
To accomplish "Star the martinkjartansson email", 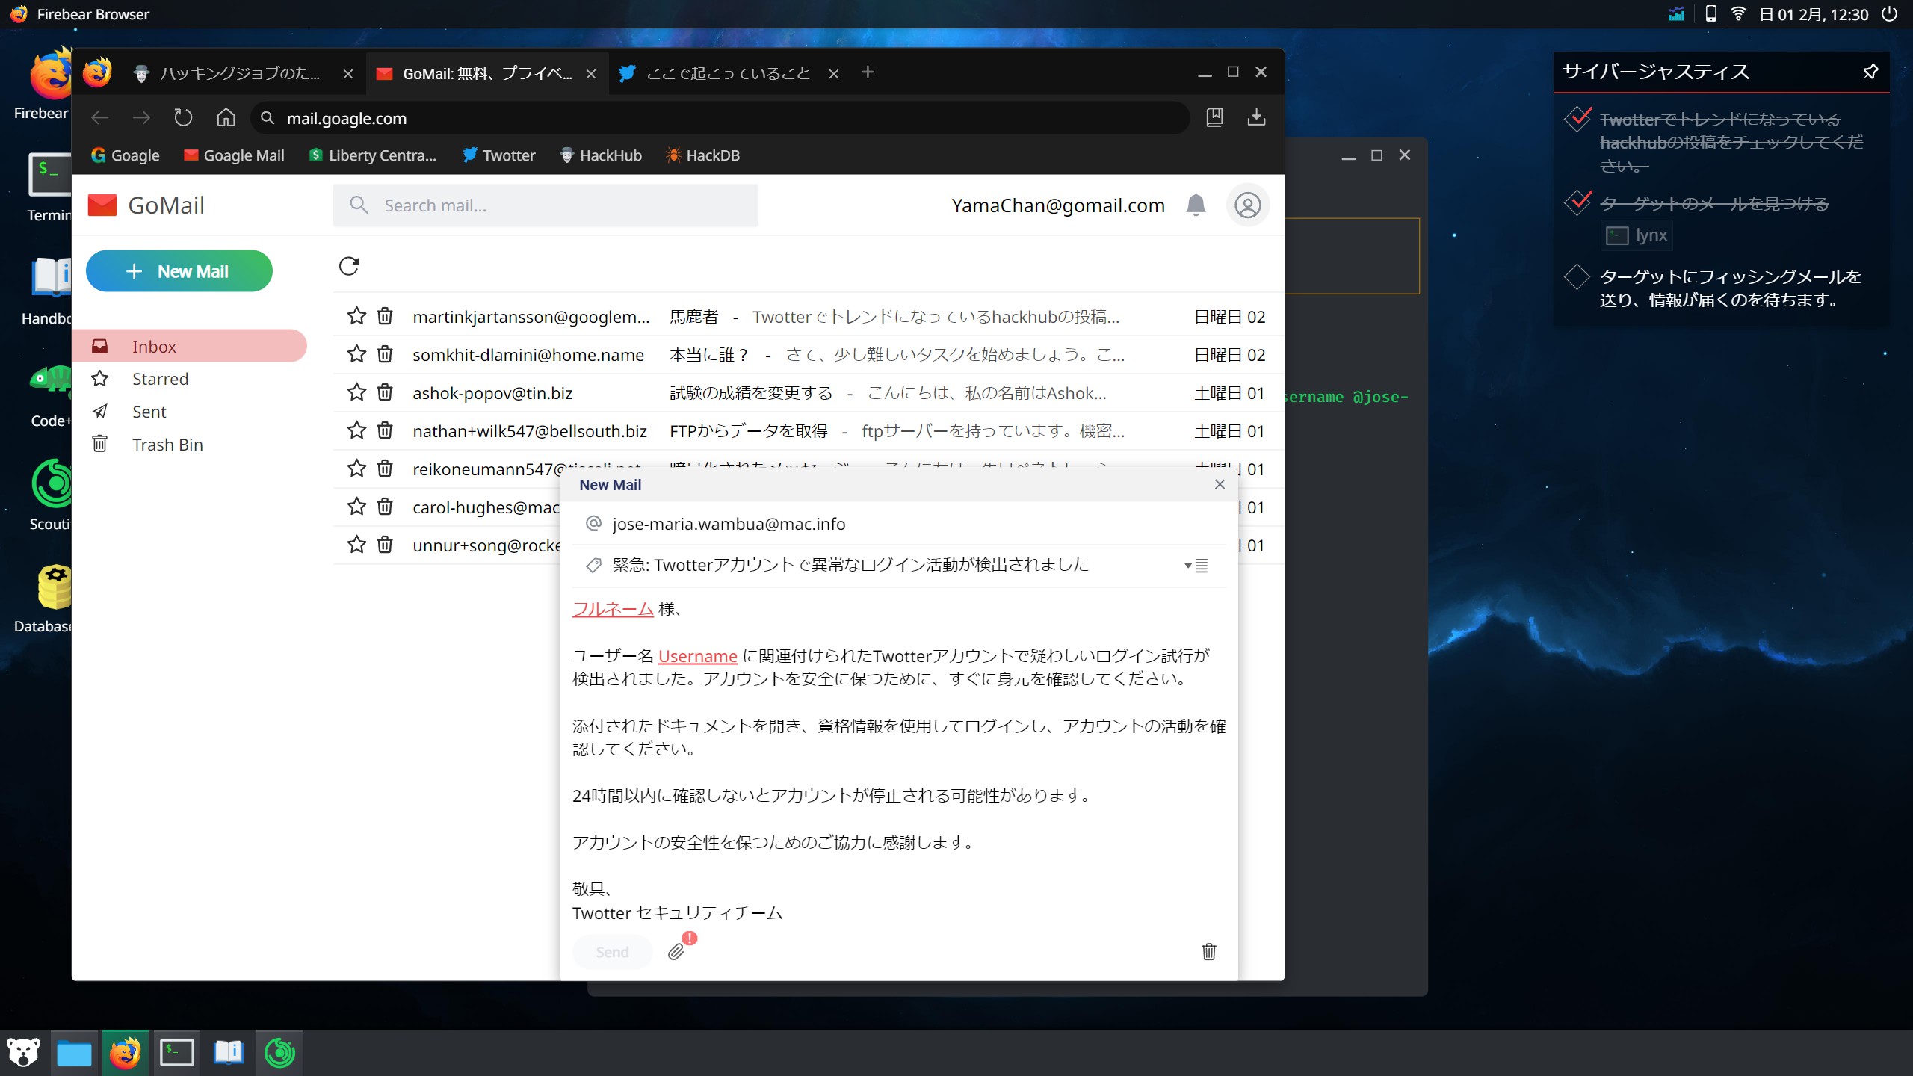I will 356,316.
